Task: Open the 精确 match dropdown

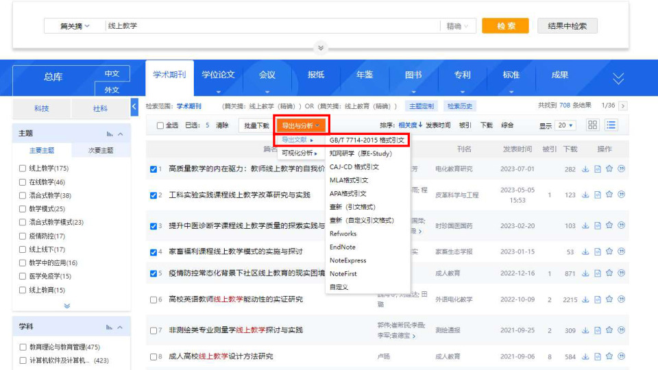Action: (x=457, y=26)
